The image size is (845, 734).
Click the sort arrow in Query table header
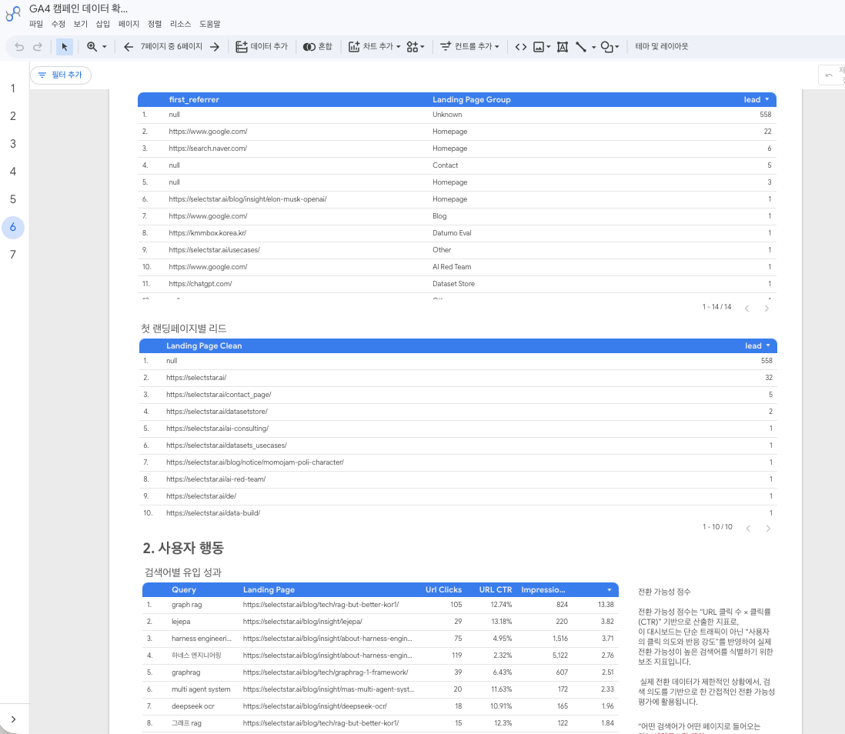click(x=610, y=589)
